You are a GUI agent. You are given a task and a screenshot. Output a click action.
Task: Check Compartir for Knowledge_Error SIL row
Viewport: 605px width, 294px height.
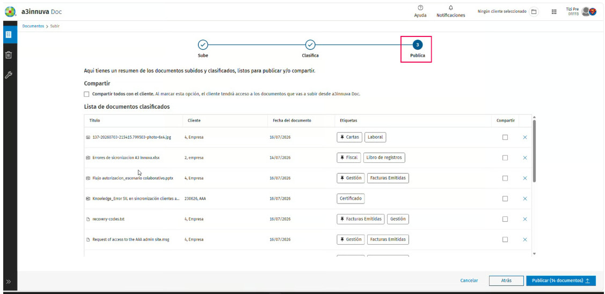coord(505,199)
